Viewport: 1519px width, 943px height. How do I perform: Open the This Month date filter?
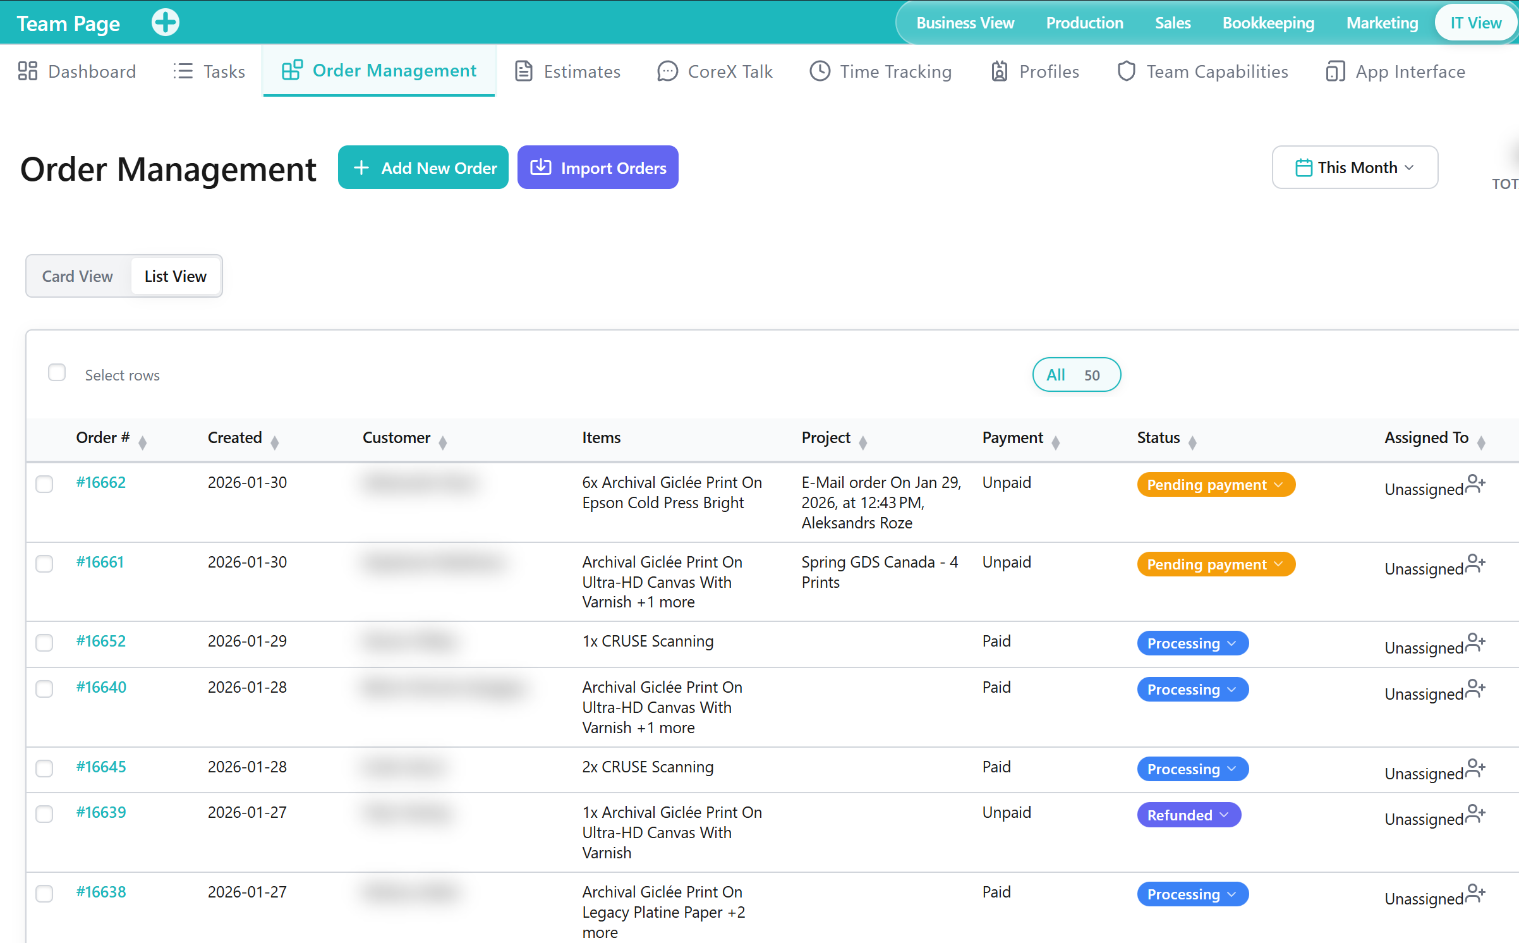(1355, 167)
